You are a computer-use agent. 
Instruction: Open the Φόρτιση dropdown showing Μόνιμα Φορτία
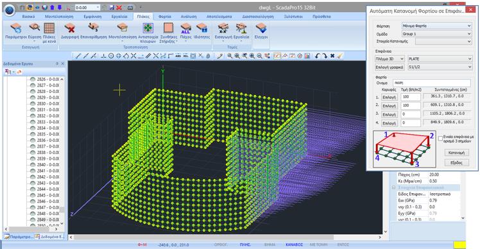click(436, 26)
